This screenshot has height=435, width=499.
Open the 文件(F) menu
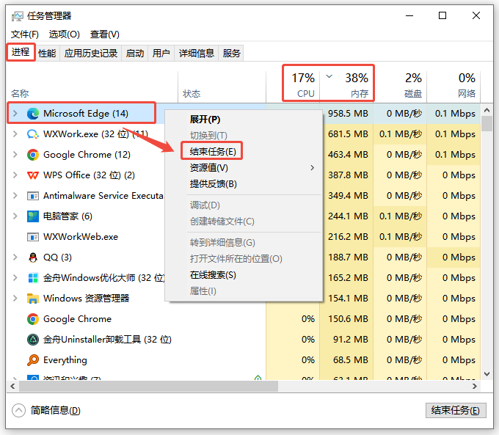point(25,34)
